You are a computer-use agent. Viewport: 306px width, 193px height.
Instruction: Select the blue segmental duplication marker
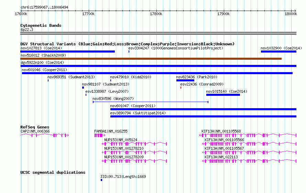tap(101, 180)
